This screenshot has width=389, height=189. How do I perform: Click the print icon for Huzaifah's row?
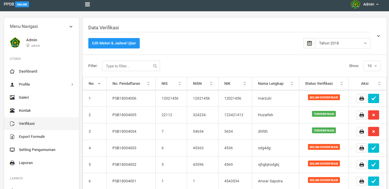click(361, 115)
